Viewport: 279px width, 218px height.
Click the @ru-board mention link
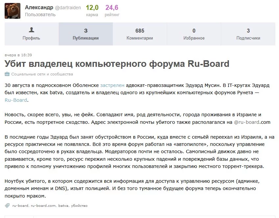[247, 122]
